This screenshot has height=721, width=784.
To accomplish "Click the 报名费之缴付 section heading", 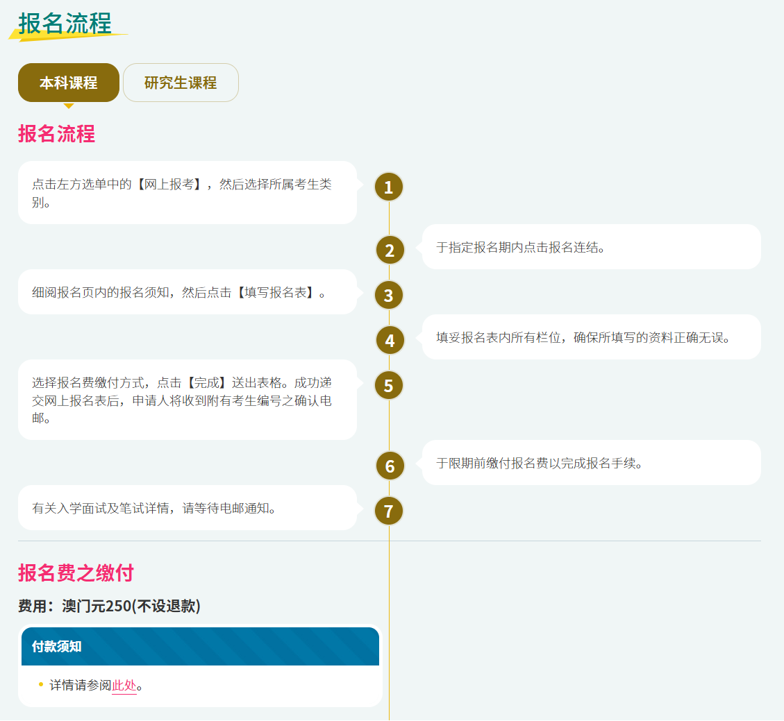I will tap(76, 573).
